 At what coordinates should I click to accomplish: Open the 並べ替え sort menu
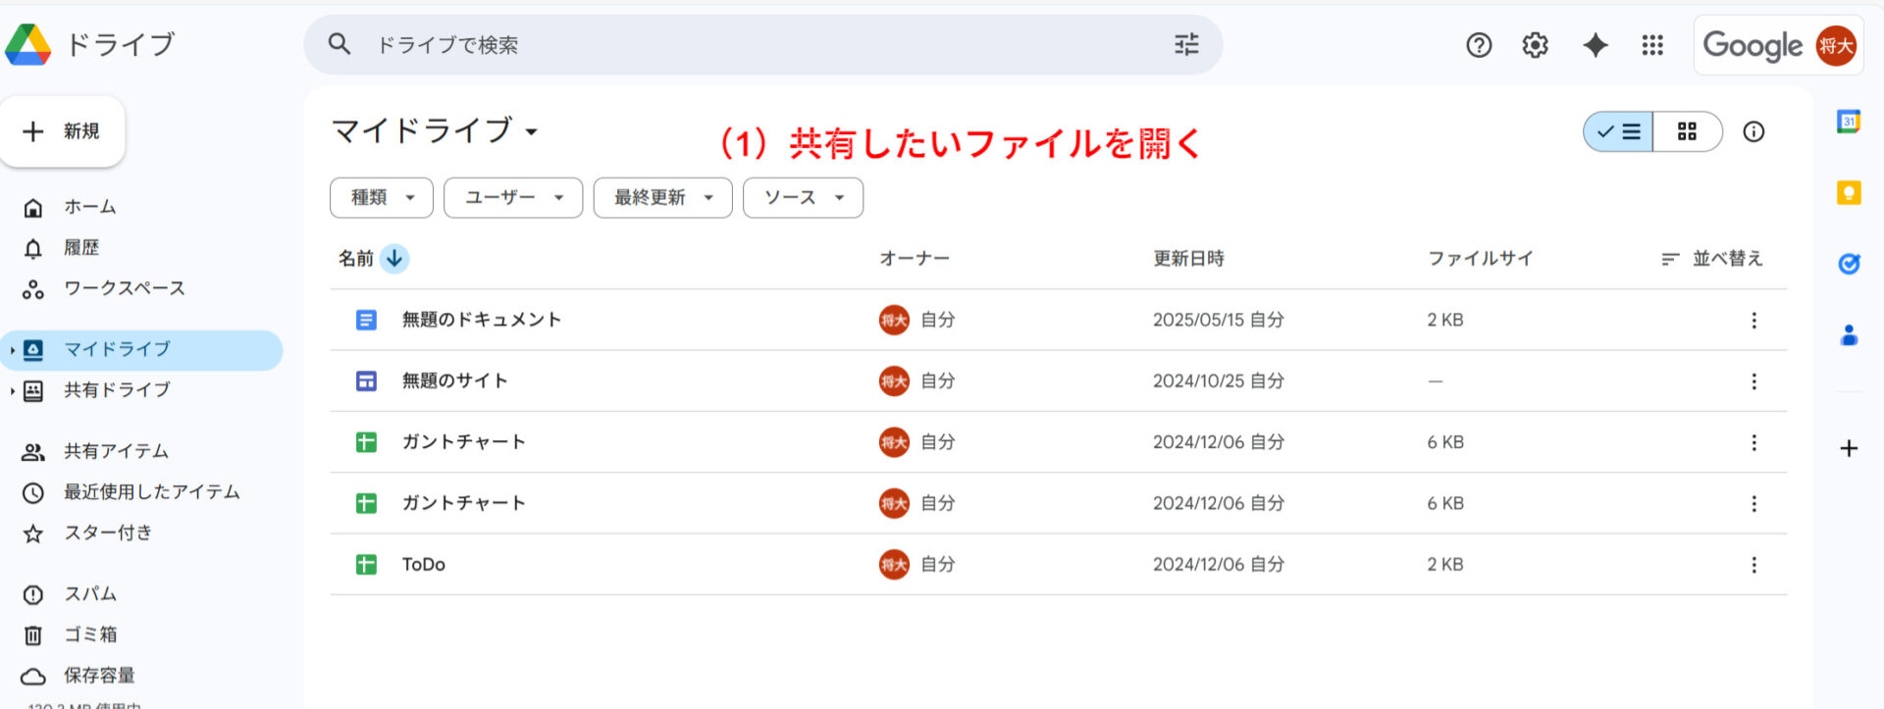1712,259
